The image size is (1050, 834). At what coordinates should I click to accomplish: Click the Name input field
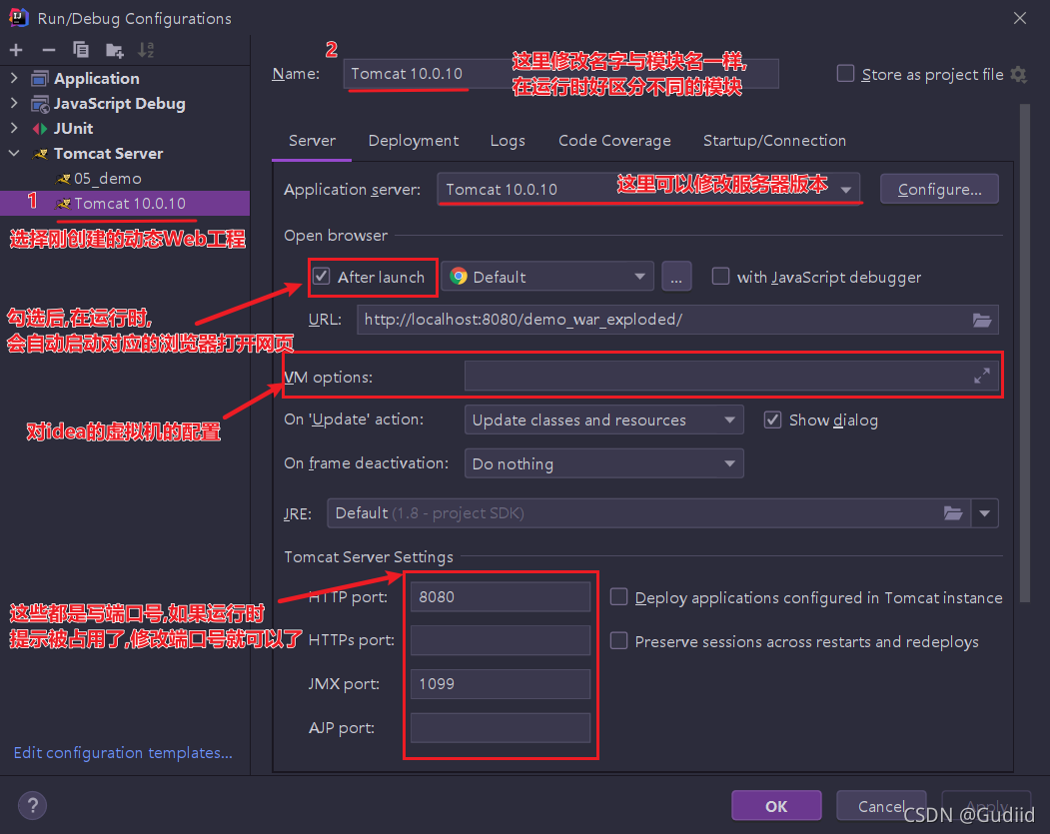pyautogui.click(x=561, y=74)
